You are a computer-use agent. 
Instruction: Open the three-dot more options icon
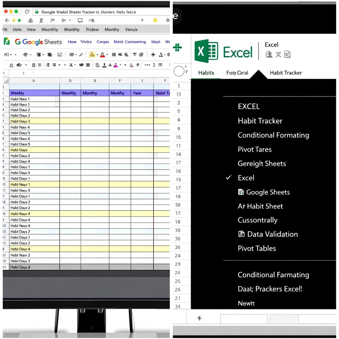coord(147,65)
